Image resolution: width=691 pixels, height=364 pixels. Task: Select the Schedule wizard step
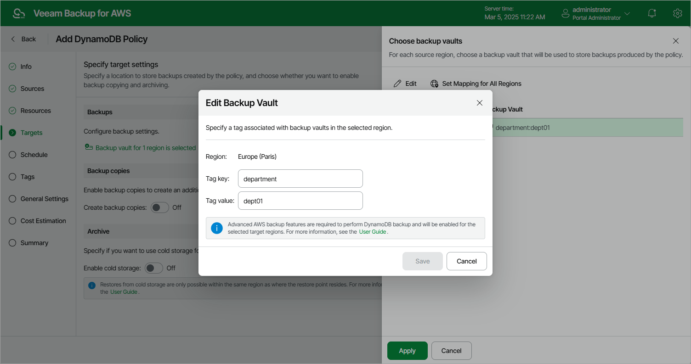(34, 155)
